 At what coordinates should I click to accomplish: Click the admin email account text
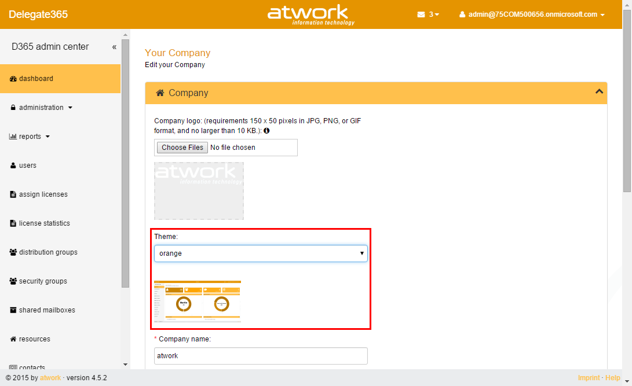pyautogui.click(x=533, y=14)
